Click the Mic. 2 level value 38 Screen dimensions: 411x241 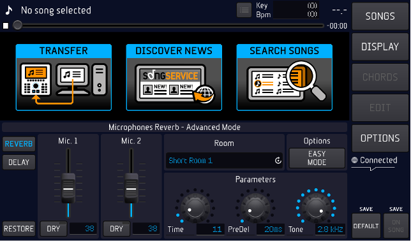[146, 229]
